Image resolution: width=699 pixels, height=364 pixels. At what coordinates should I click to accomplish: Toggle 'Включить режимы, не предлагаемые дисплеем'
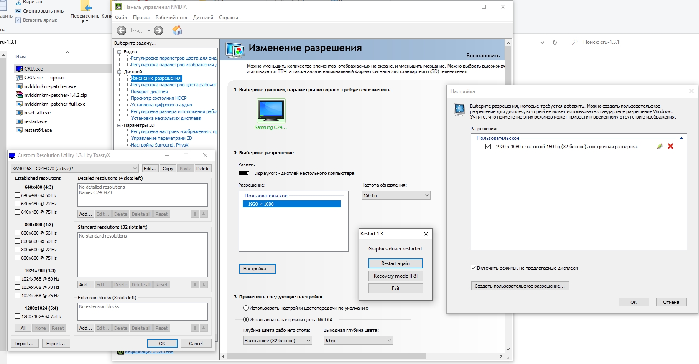[x=473, y=268]
